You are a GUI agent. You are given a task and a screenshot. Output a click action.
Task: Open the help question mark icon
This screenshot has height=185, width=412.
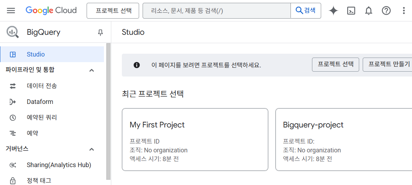click(386, 11)
